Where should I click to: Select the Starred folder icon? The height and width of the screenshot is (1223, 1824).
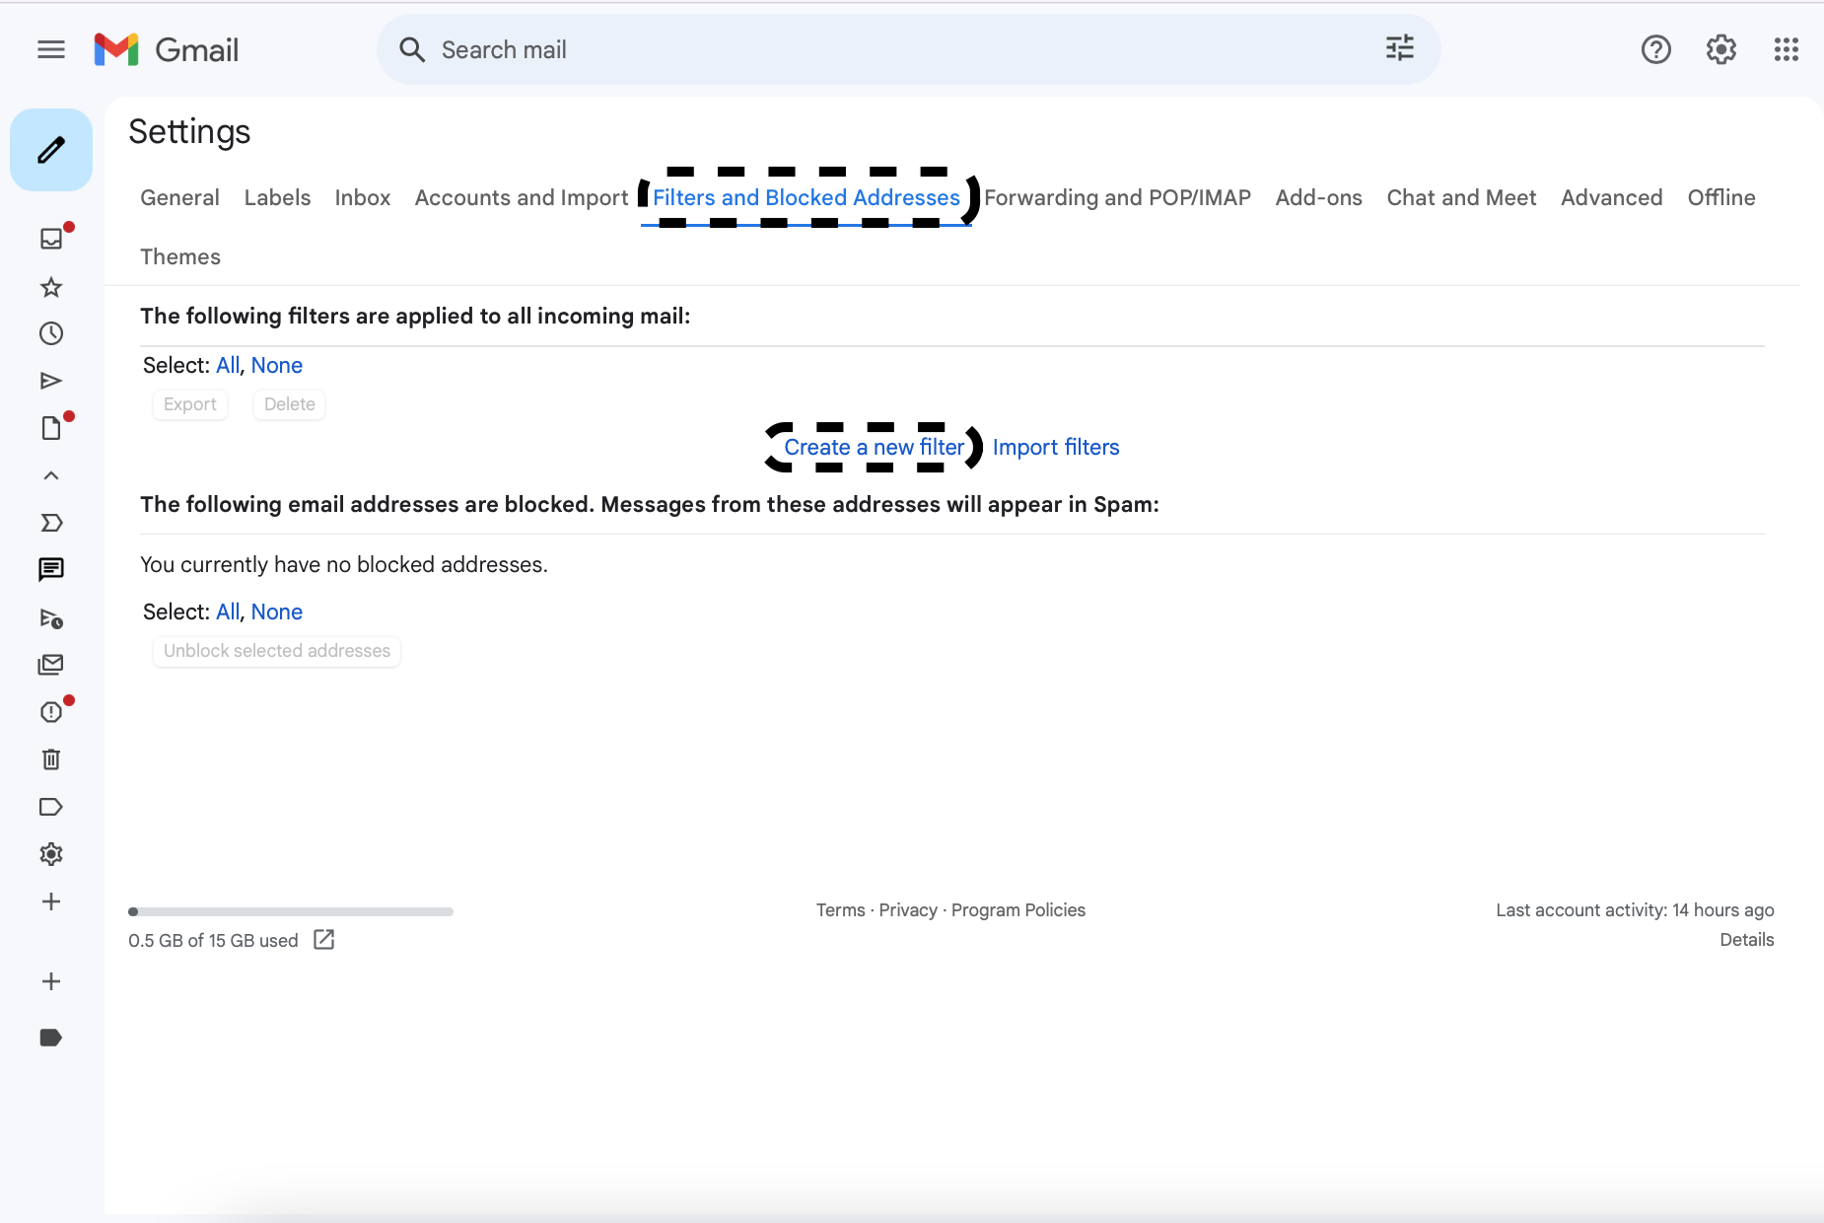(x=51, y=287)
